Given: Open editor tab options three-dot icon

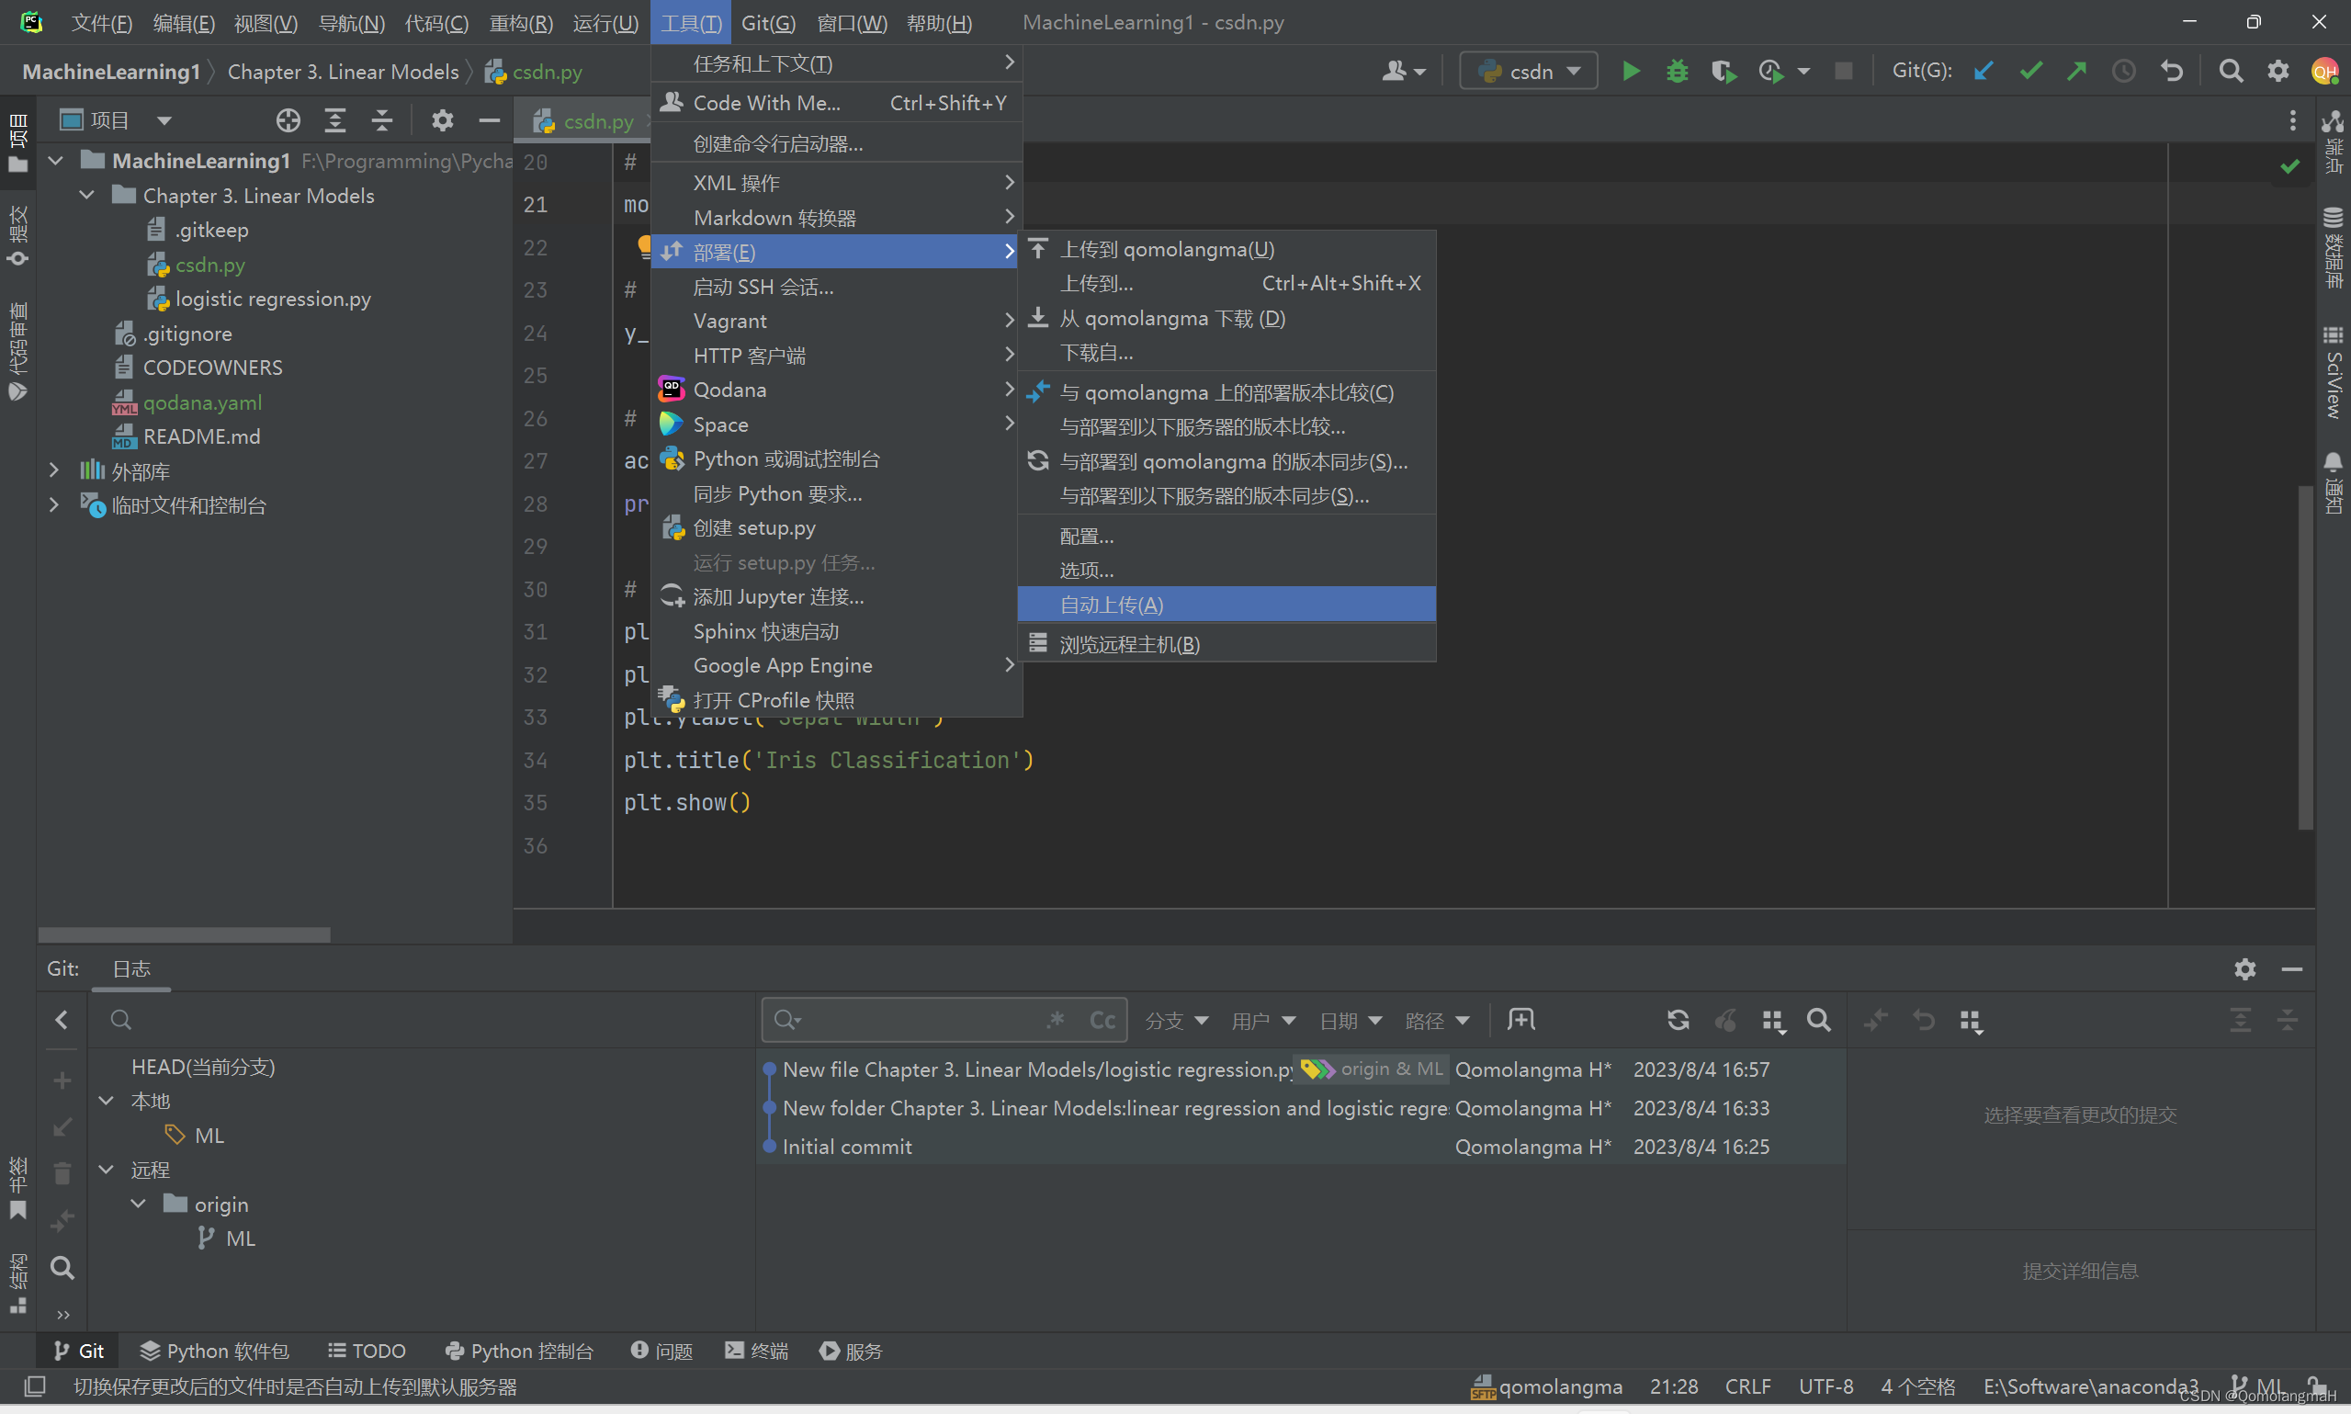Looking at the screenshot, I should (x=2293, y=120).
